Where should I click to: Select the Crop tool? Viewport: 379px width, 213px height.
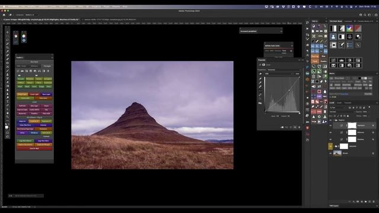click(8, 47)
